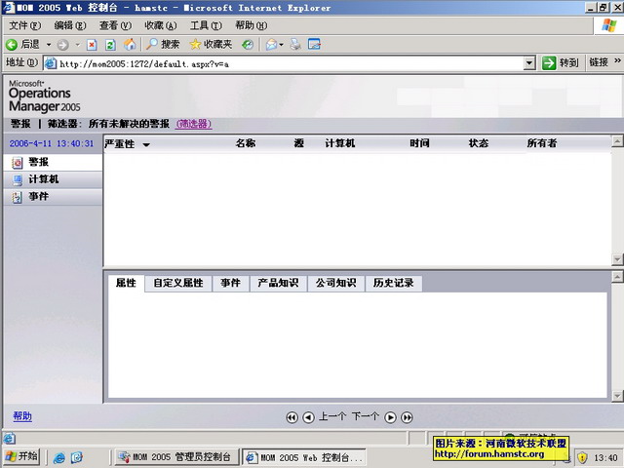Select 事件 in the left navigation

pyautogui.click(x=38, y=197)
